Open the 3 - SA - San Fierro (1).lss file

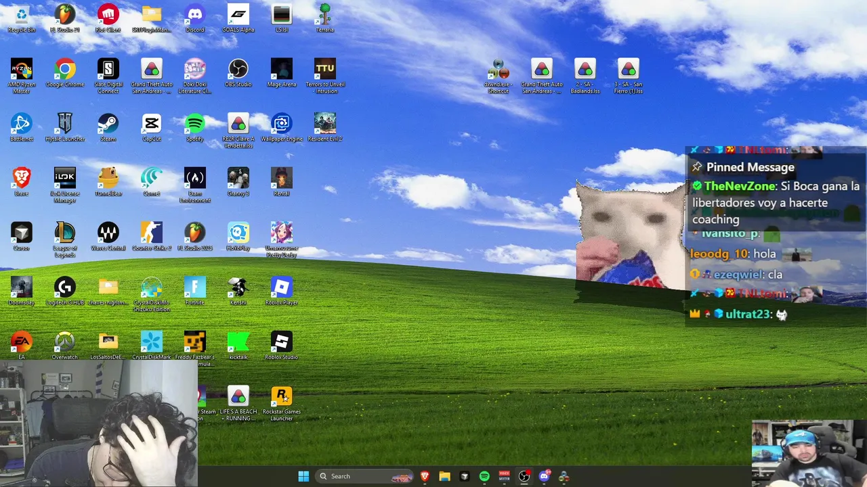point(629,76)
